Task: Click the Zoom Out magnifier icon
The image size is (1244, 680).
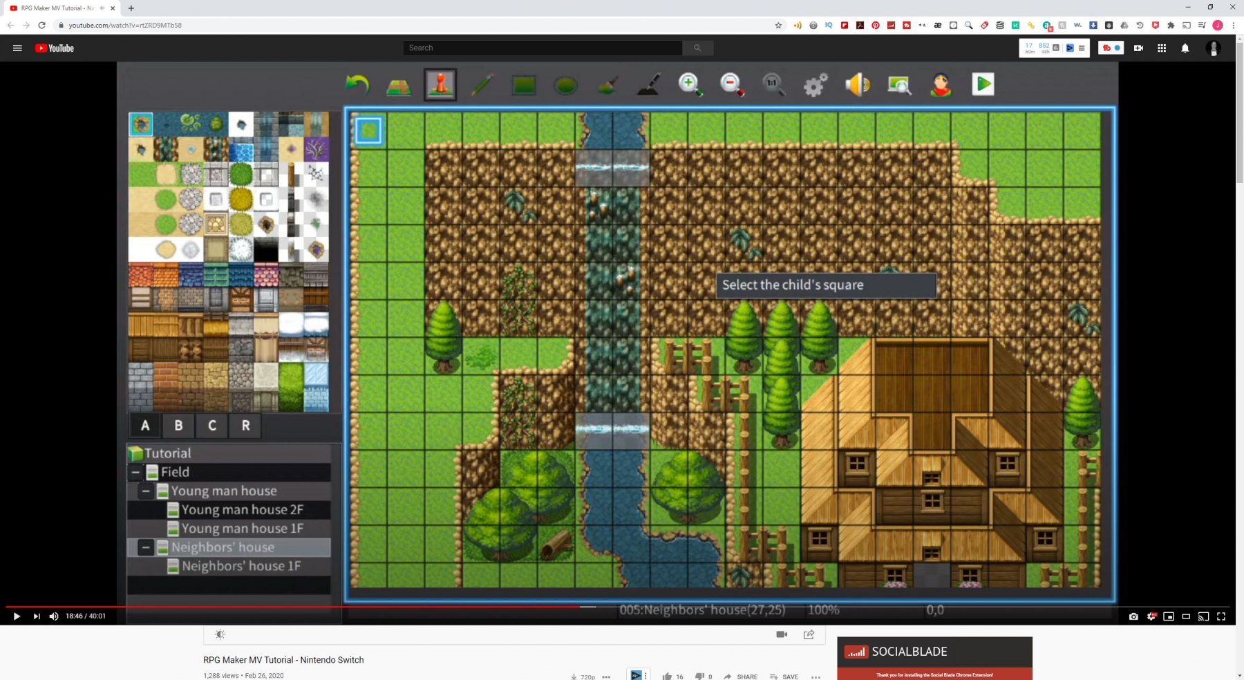Action: click(732, 84)
